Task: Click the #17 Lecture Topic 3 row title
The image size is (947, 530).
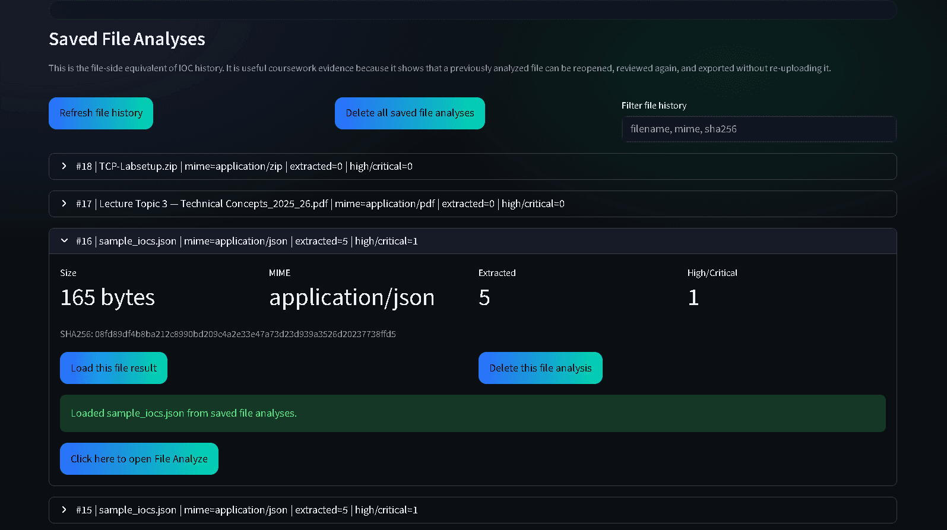Action: (320, 204)
